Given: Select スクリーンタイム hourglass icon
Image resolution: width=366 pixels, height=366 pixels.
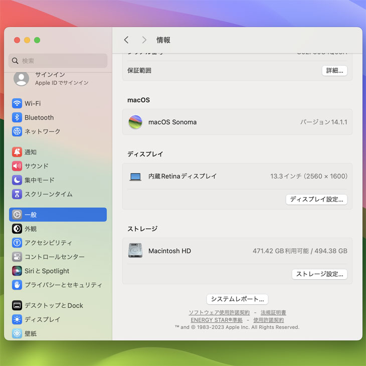Looking at the screenshot, I should pos(17,194).
